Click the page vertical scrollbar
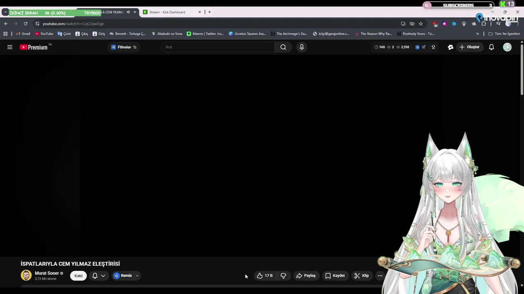 (522, 69)
